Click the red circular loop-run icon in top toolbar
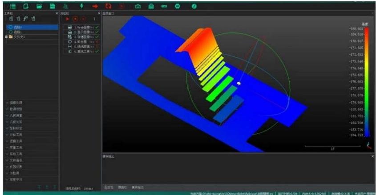 tap(108, 6)
